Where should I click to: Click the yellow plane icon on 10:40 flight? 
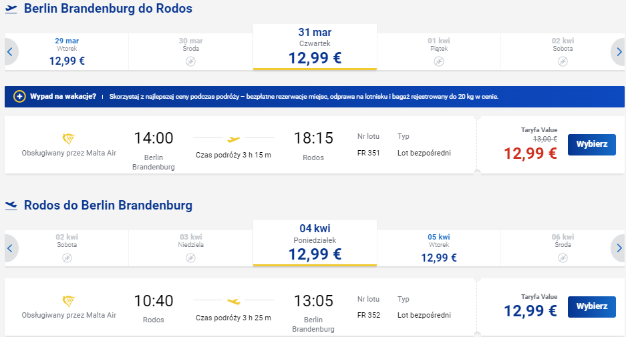tap(234, 302)
